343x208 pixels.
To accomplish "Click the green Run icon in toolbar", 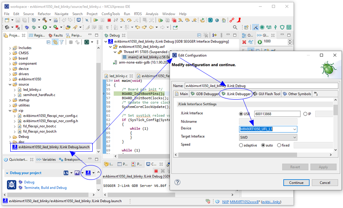I will (45, 27).
